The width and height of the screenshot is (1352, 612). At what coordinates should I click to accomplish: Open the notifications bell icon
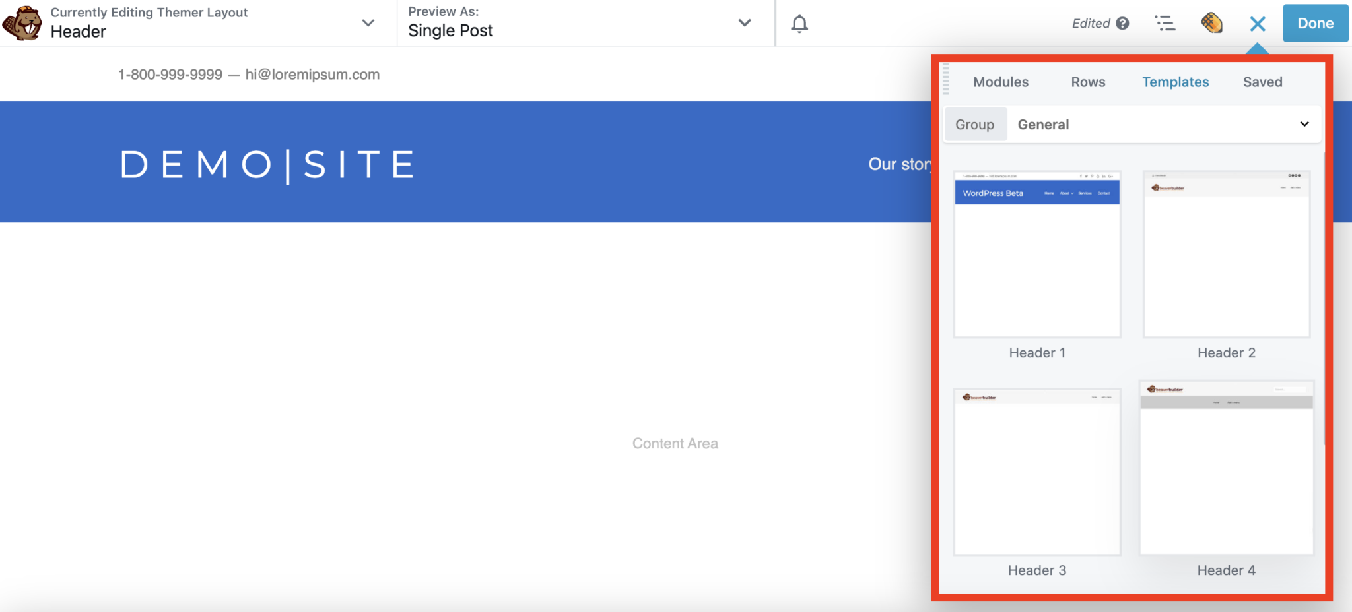[799, 24]
